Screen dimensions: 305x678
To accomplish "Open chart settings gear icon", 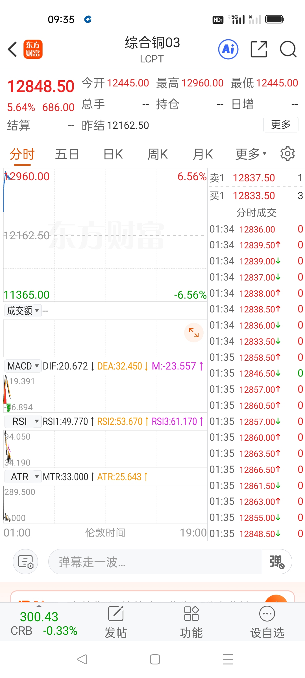I will tap(287, 154).
